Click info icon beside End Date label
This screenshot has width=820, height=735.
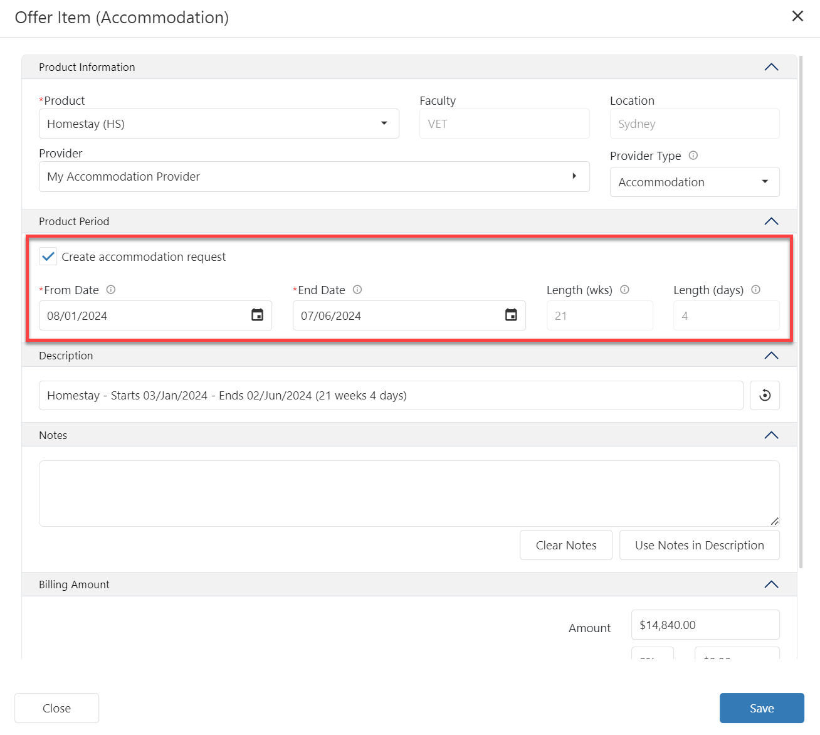(357, 290)
